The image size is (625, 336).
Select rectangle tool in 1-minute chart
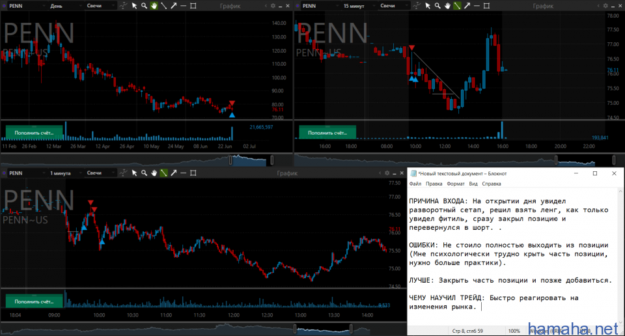(x=193, y=173)
